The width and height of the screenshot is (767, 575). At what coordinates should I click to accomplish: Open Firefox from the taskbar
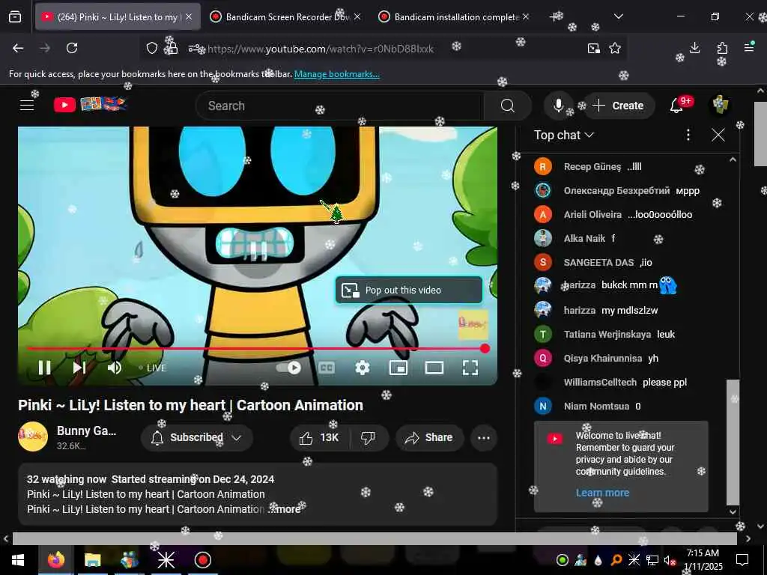coord(55,560)
